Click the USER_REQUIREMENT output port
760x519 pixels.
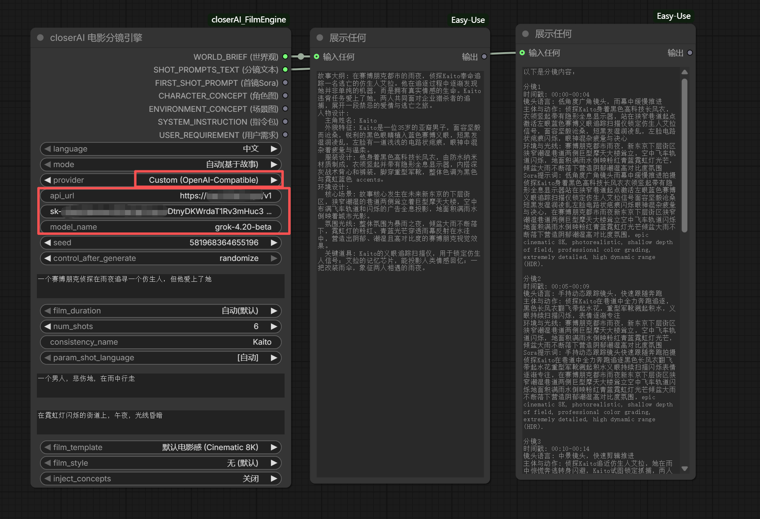click(x=285, y=135)
